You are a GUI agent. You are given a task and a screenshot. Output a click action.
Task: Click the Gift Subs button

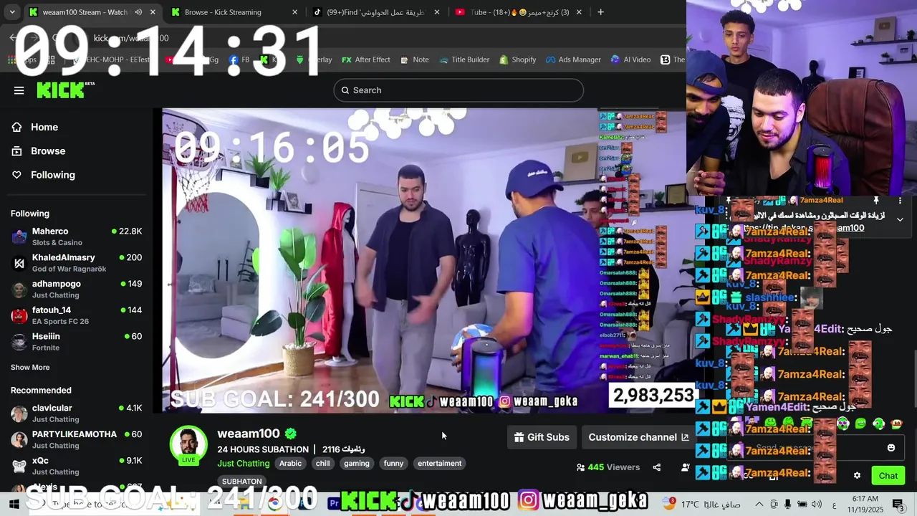click(x=542, y=437)
